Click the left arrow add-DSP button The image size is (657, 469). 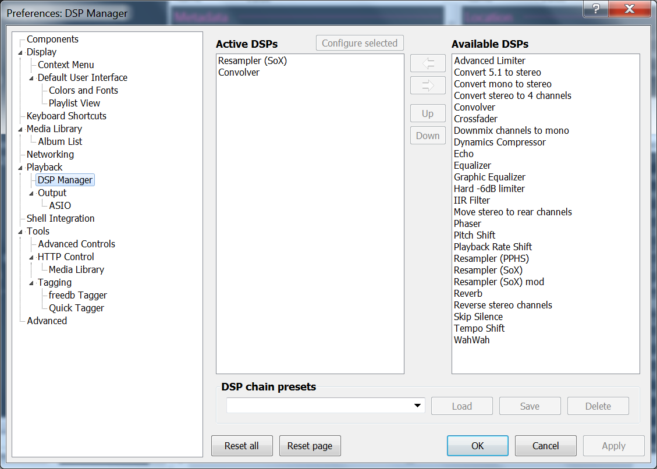point(428,63)
